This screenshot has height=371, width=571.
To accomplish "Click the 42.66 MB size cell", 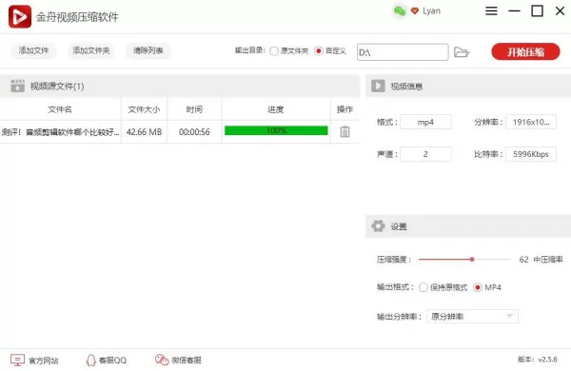I will [x=145, y=132].
